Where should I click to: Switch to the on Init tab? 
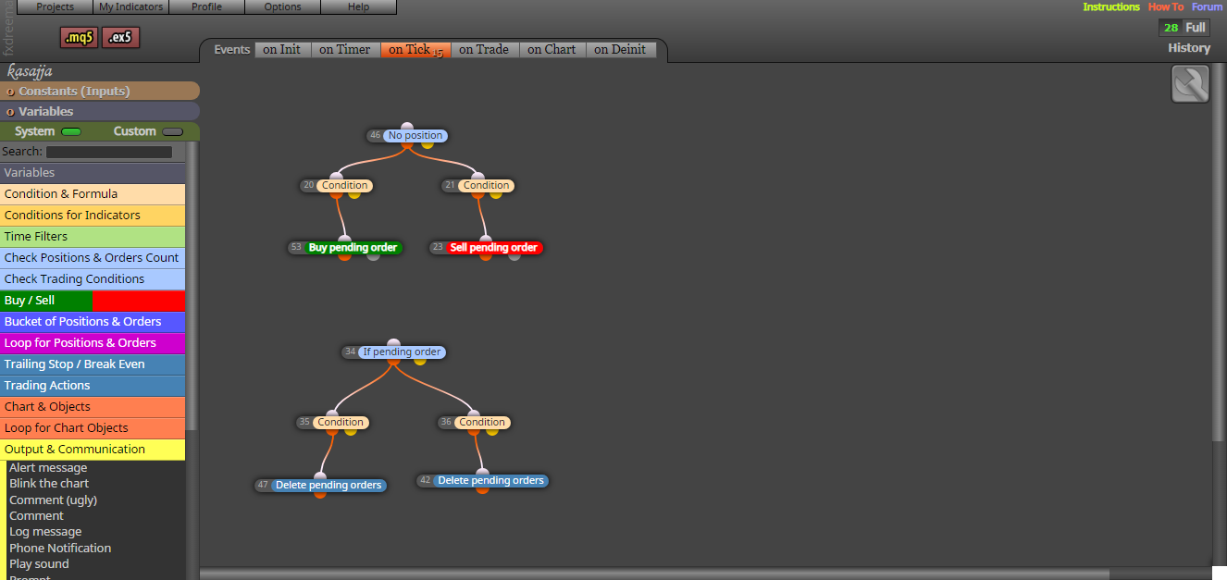(x=281, y=50)
